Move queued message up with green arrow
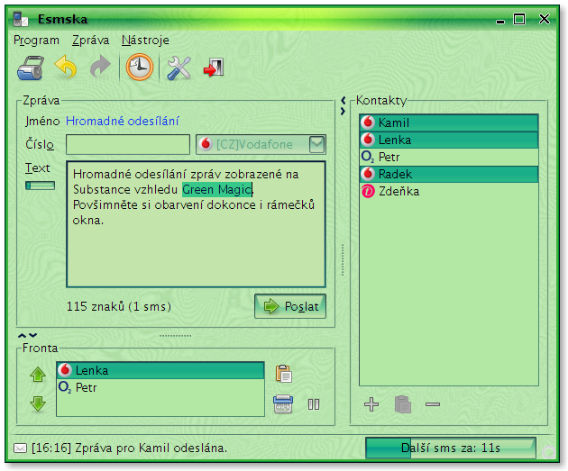The width and height of the screenshot is (568, 471). click(38, 375)
